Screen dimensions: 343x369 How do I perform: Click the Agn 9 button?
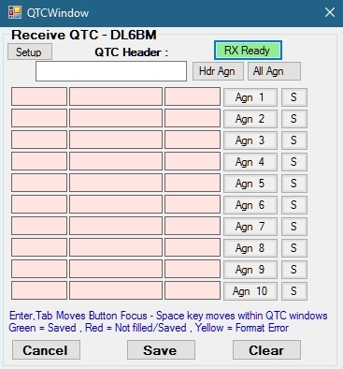tap(250, 270)
